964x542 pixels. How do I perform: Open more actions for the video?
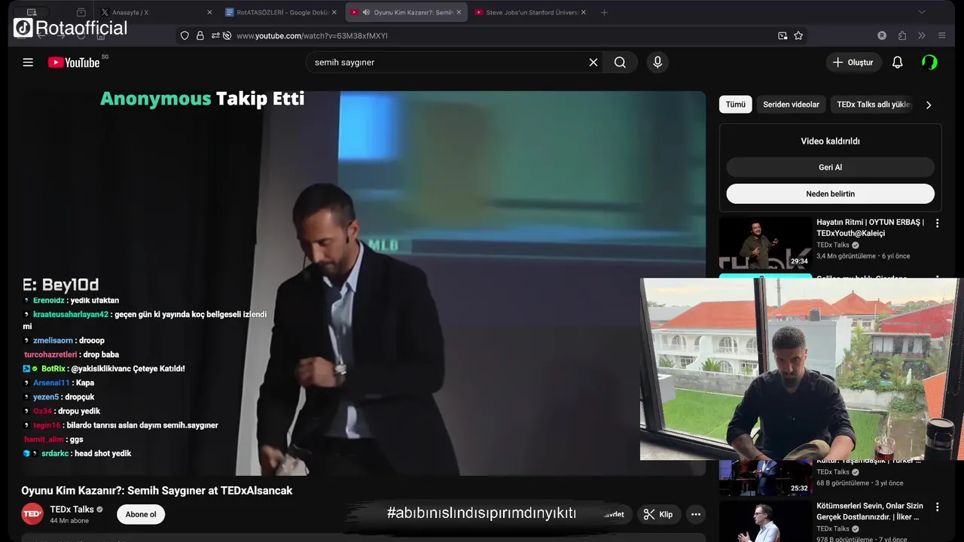click(x=696, y=514)
